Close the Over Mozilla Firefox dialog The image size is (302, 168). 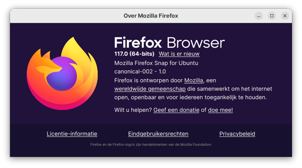coord(285,16)
